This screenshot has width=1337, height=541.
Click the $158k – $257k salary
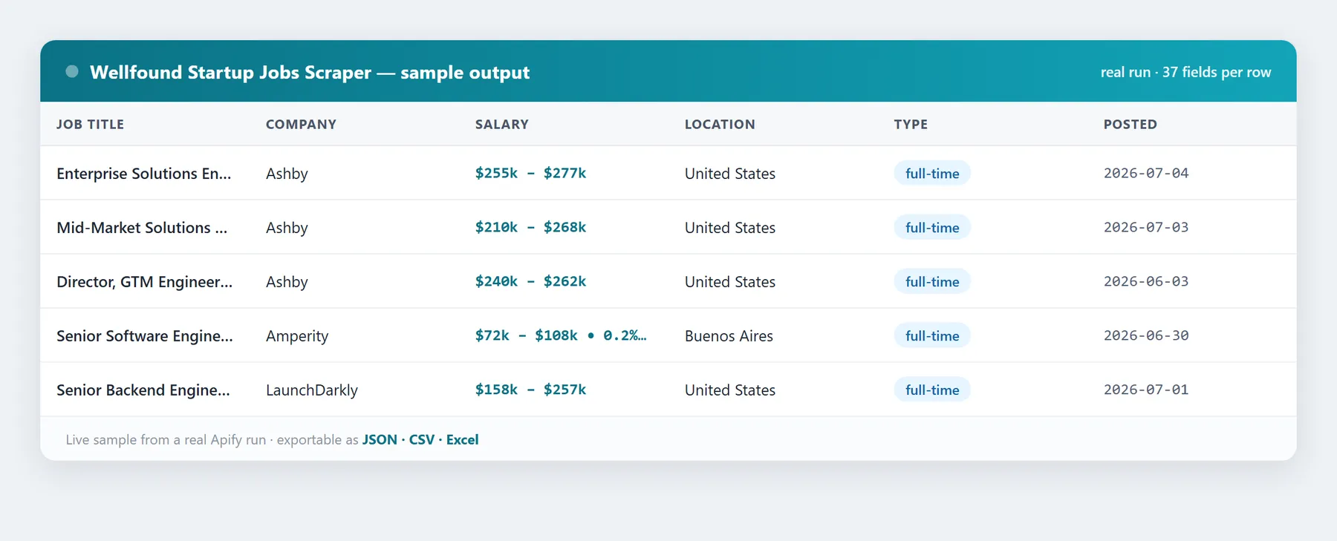pos(530,390)
